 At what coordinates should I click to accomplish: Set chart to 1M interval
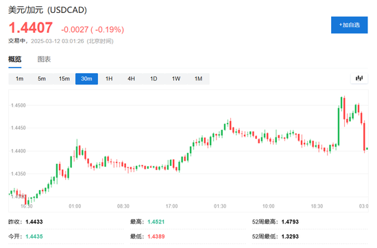pos(198,79)
